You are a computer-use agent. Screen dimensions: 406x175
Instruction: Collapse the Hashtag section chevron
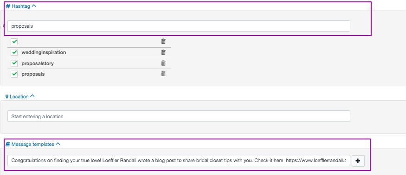34,6
